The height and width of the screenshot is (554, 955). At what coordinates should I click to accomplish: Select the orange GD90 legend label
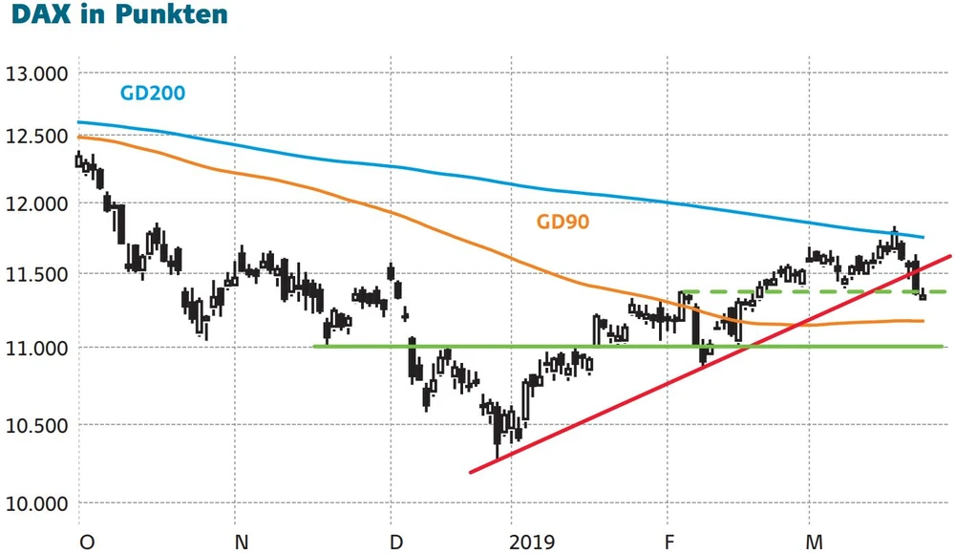coord(562,223)
